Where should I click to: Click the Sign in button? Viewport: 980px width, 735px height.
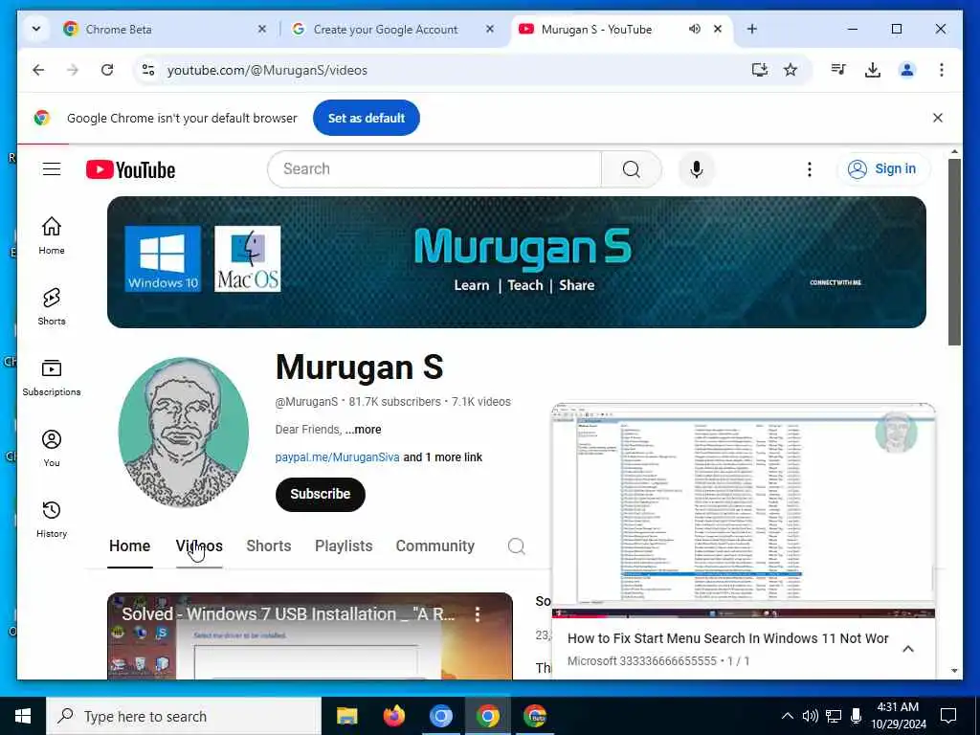click(x=883, y=168)
